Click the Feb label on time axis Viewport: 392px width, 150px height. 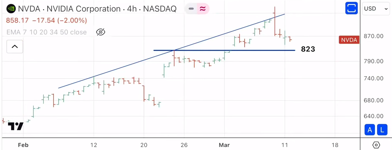tap(23, 145)
